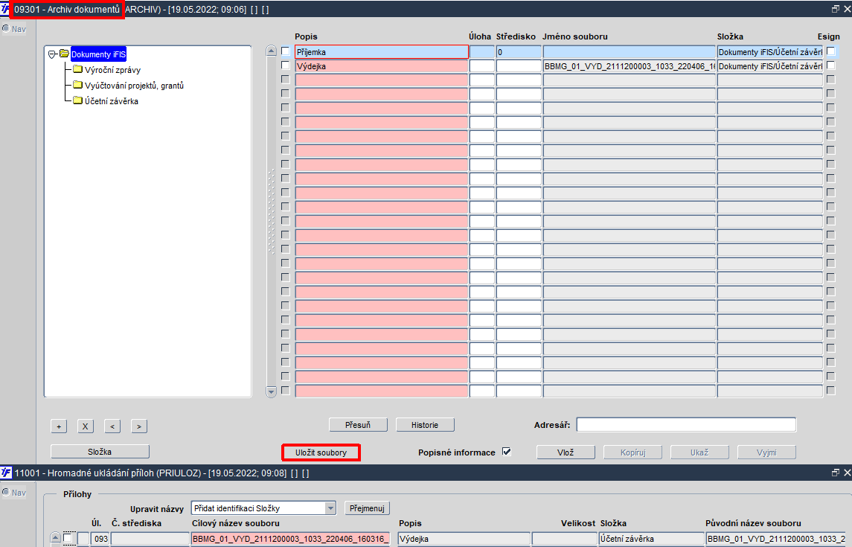
Task: Toggle the Popisné informace checkbox
Action: point(507,452)
